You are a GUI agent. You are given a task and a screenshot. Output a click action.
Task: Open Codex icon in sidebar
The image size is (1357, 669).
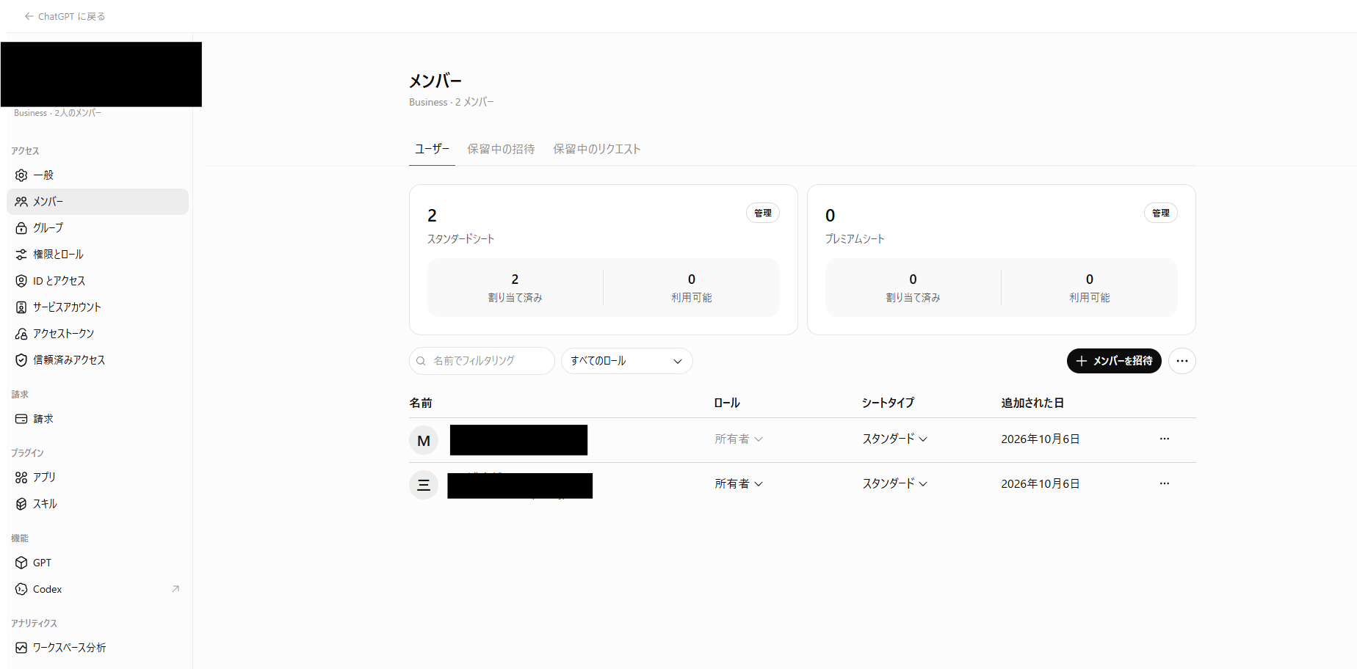[21, 589]
